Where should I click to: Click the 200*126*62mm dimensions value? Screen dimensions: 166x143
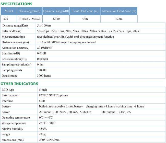49,140
